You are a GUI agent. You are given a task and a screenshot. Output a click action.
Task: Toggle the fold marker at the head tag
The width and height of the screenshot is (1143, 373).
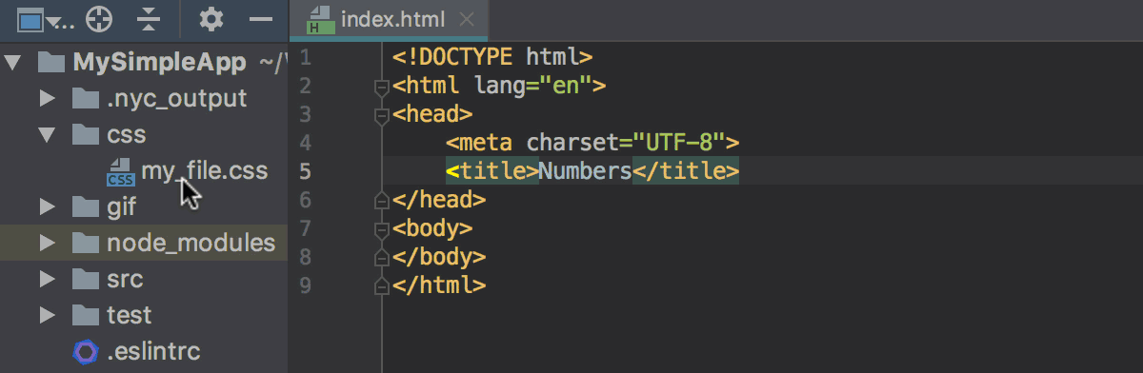coord(382,114)
